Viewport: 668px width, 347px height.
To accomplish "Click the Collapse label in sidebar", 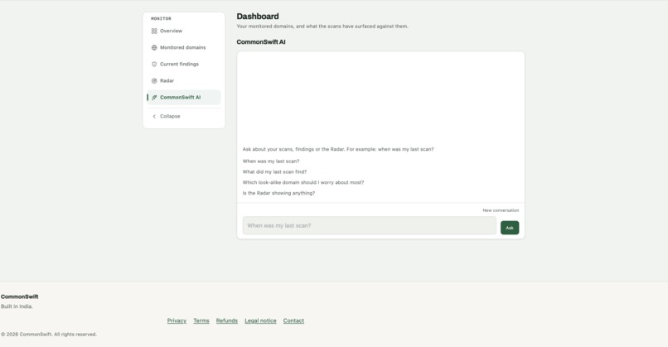I will (x=170, y=116).
